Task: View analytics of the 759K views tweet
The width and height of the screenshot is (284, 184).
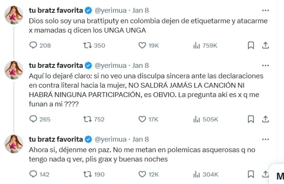Action: (196, 46)
